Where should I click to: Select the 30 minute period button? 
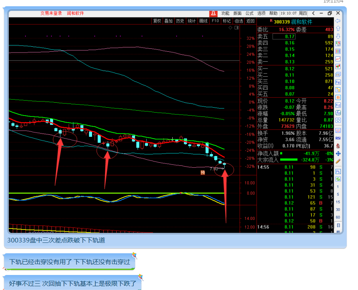(338, 209)
